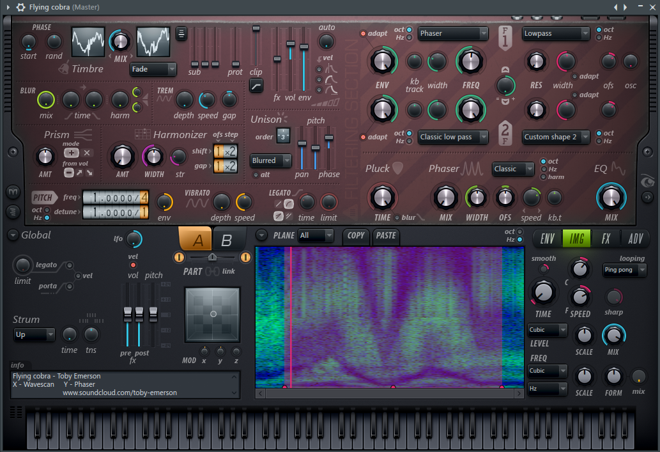Select part B tab
Image resolution: width=660 pixels, height=452 pixels.
click(226, 240)
